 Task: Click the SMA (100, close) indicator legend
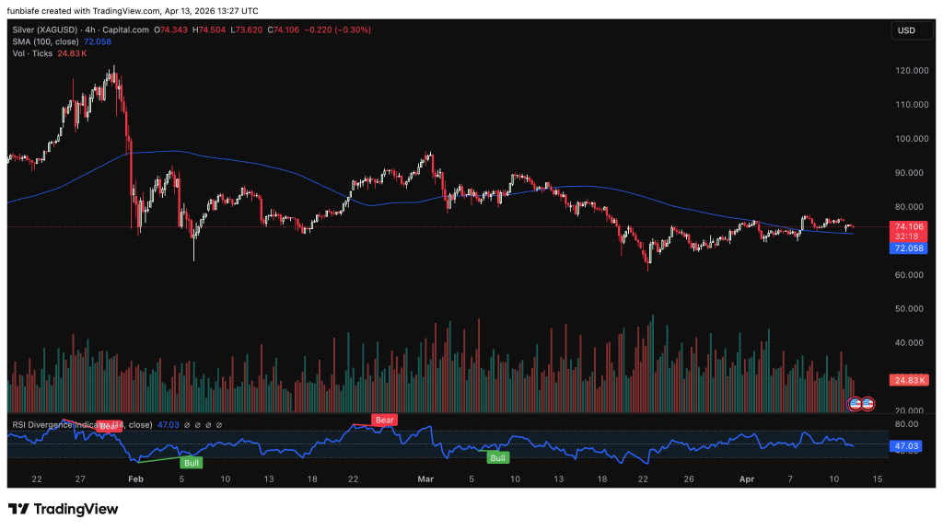(46, 41)
